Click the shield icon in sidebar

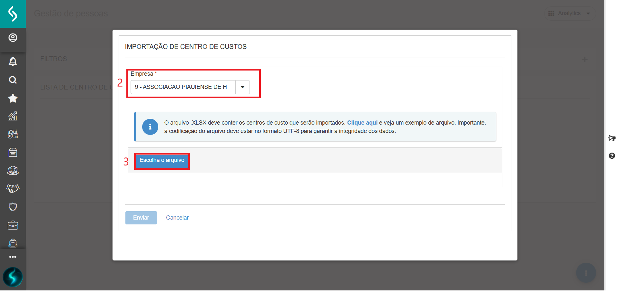point(13,207)
